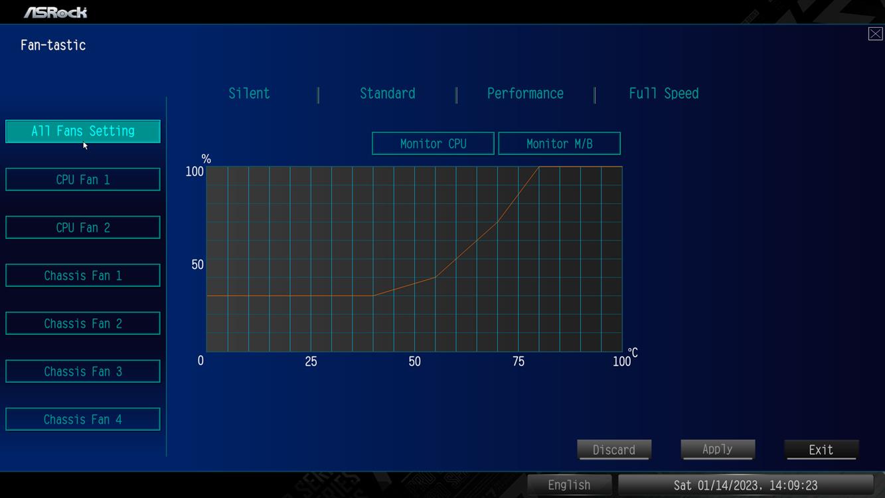Select Chassis Fan 2

point(83,323)
